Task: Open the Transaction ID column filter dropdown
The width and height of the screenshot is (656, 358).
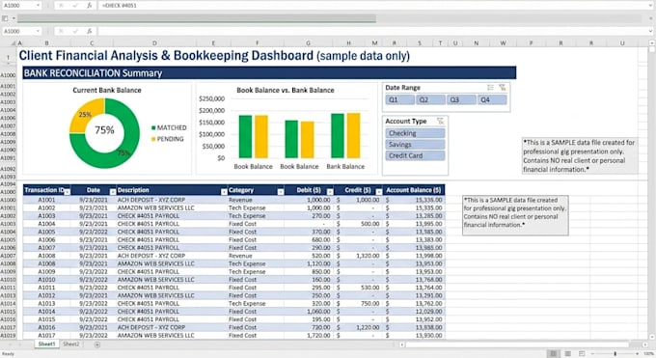Action: (x=67, y=191)
